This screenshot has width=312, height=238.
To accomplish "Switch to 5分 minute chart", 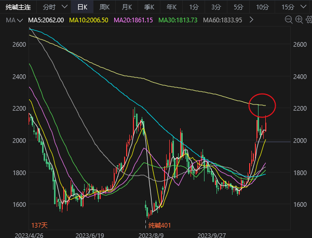I will [238, 7].
